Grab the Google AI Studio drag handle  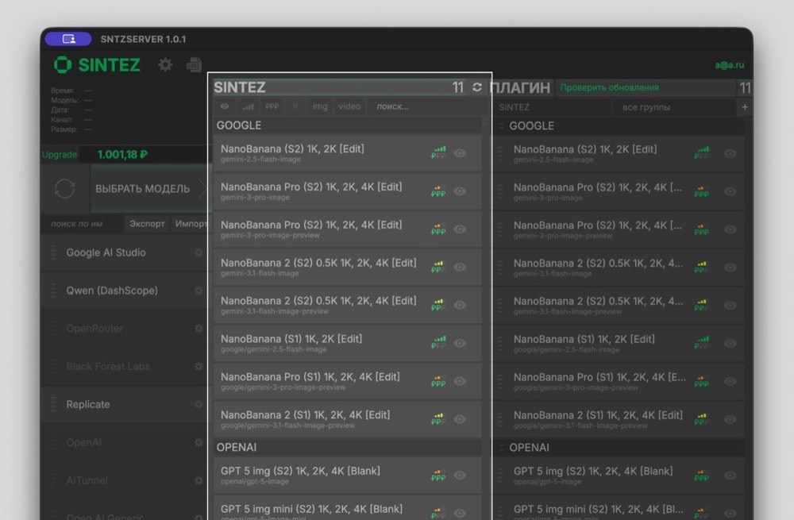53,252
